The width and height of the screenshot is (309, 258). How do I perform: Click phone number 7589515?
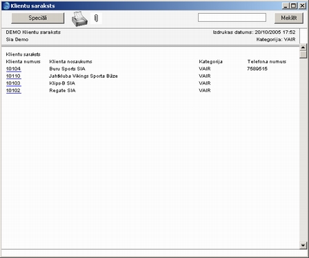coord(257,69)
